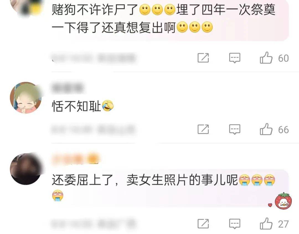The image size is (299, 234).
Task: Tap the blurred username above 恬不知耻
Action: click(68, 87)
